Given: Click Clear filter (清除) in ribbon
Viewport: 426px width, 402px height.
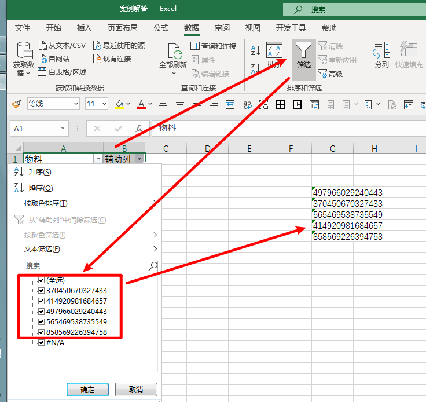Looking at the screenshot, I should [330, 46].
